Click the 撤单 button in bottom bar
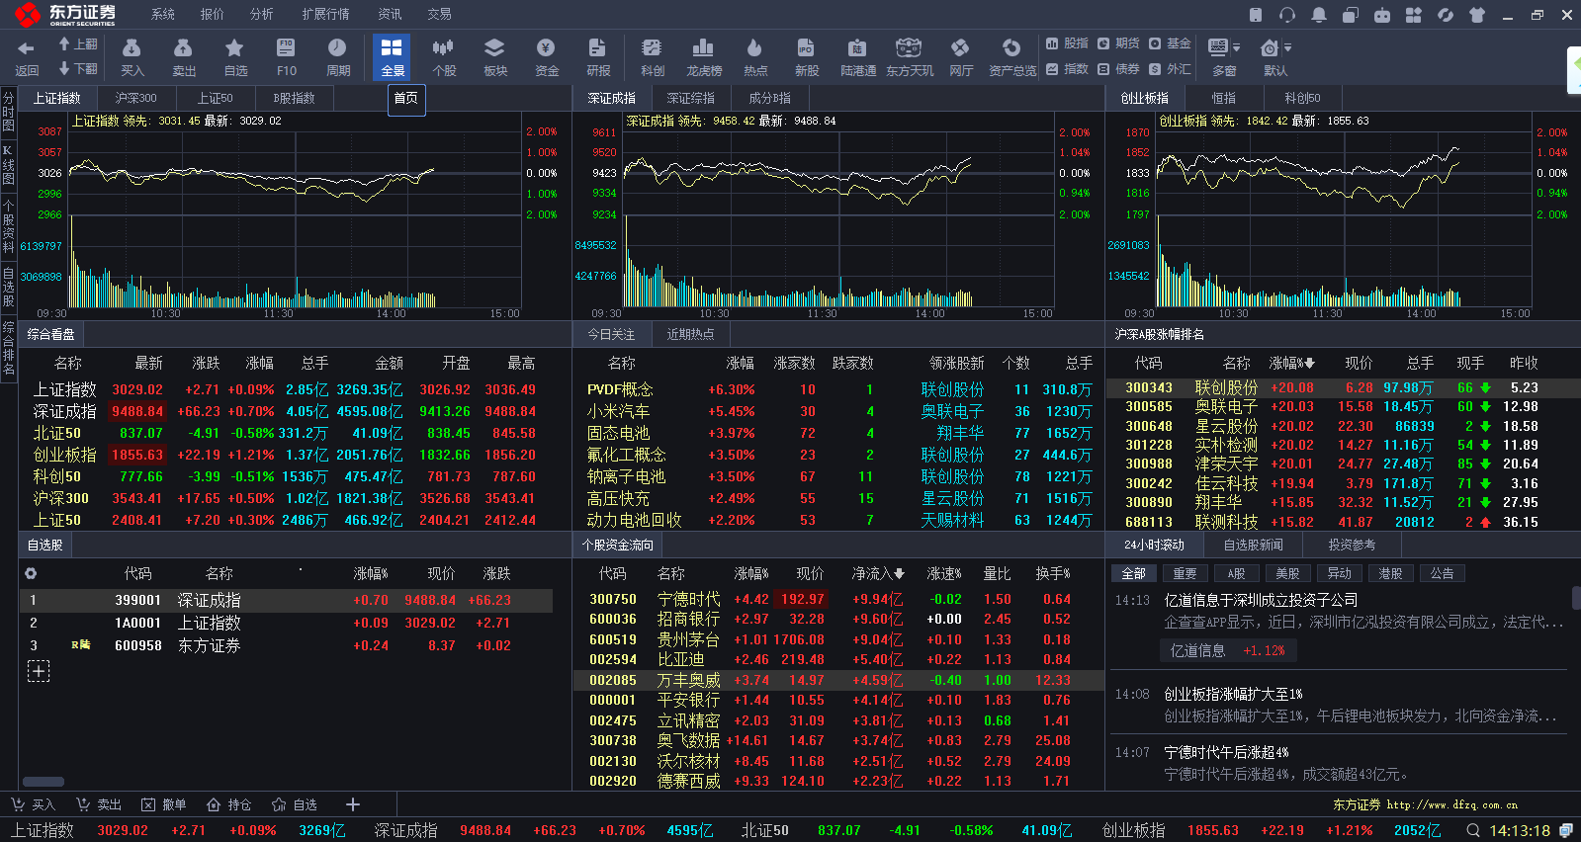1581x842 pixels. (163, 804)
